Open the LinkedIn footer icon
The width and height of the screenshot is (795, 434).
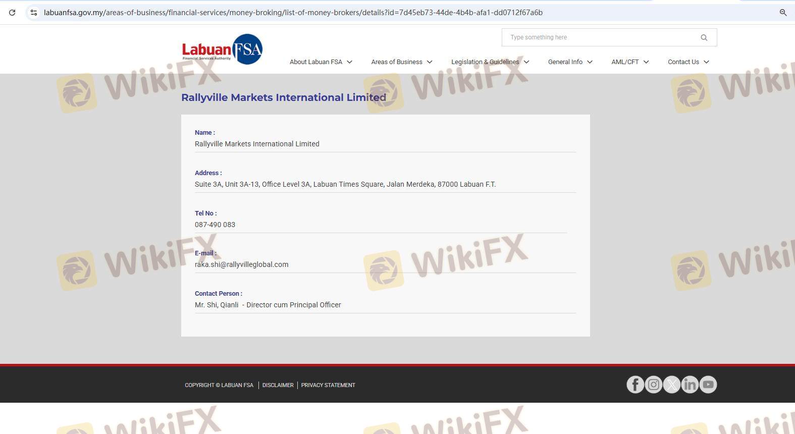tap(690, 385)
